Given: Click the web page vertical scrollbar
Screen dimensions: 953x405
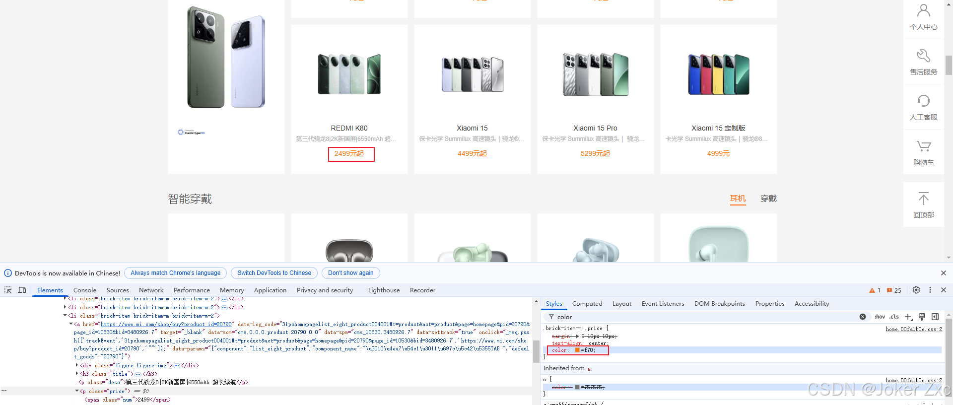Looking at the screenshot, I should (x=949, y=65).
